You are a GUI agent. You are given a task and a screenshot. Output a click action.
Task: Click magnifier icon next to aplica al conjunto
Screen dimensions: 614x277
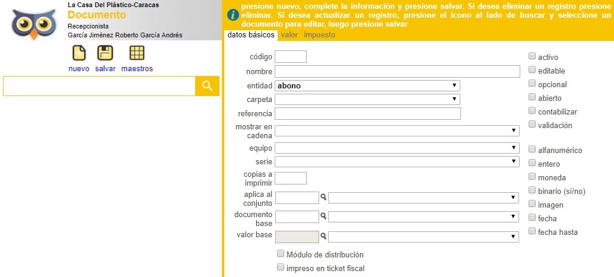click(x=323, y=198)
